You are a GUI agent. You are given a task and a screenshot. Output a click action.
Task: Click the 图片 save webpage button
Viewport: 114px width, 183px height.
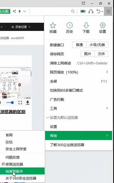tap(88, 54)
